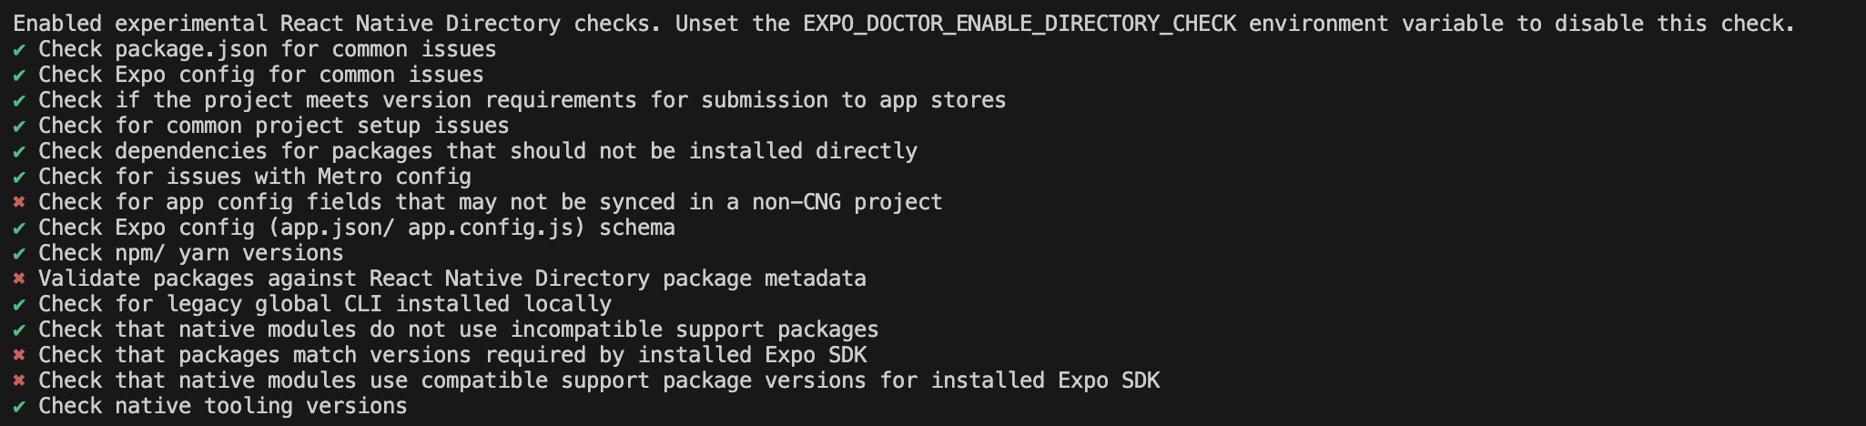The width and height of the screenshot is (1866, 426).
Task: Click the red cross beside React Native Directory validation
Action: click(x=19, y=279)
